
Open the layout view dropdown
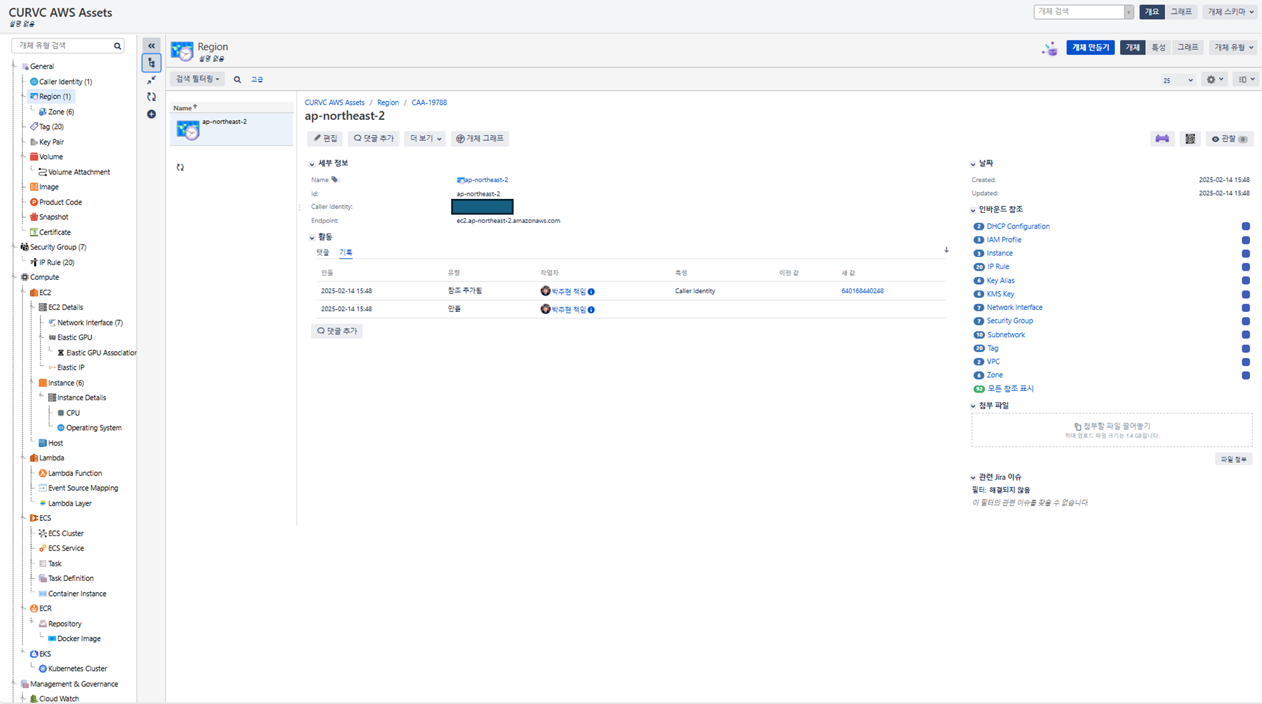click(x=1246, y=80)
